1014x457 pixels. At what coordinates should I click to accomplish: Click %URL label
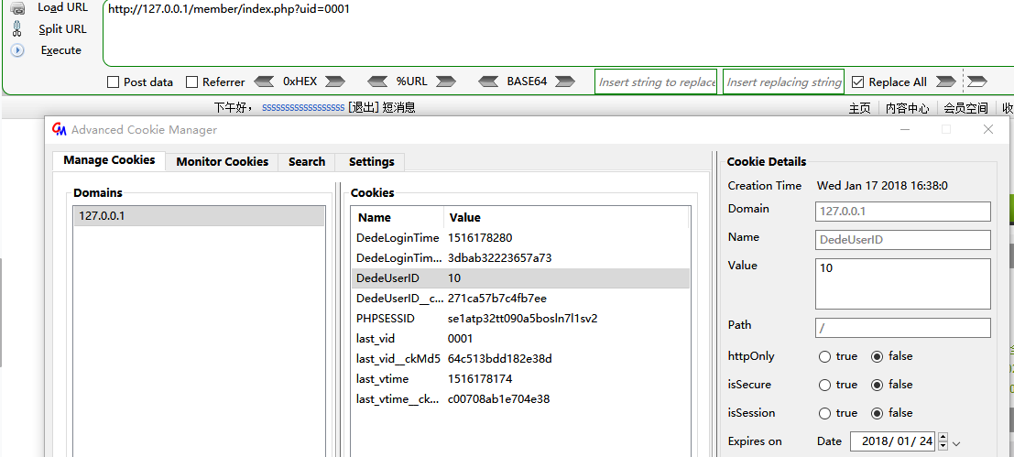tap(412, 82)
